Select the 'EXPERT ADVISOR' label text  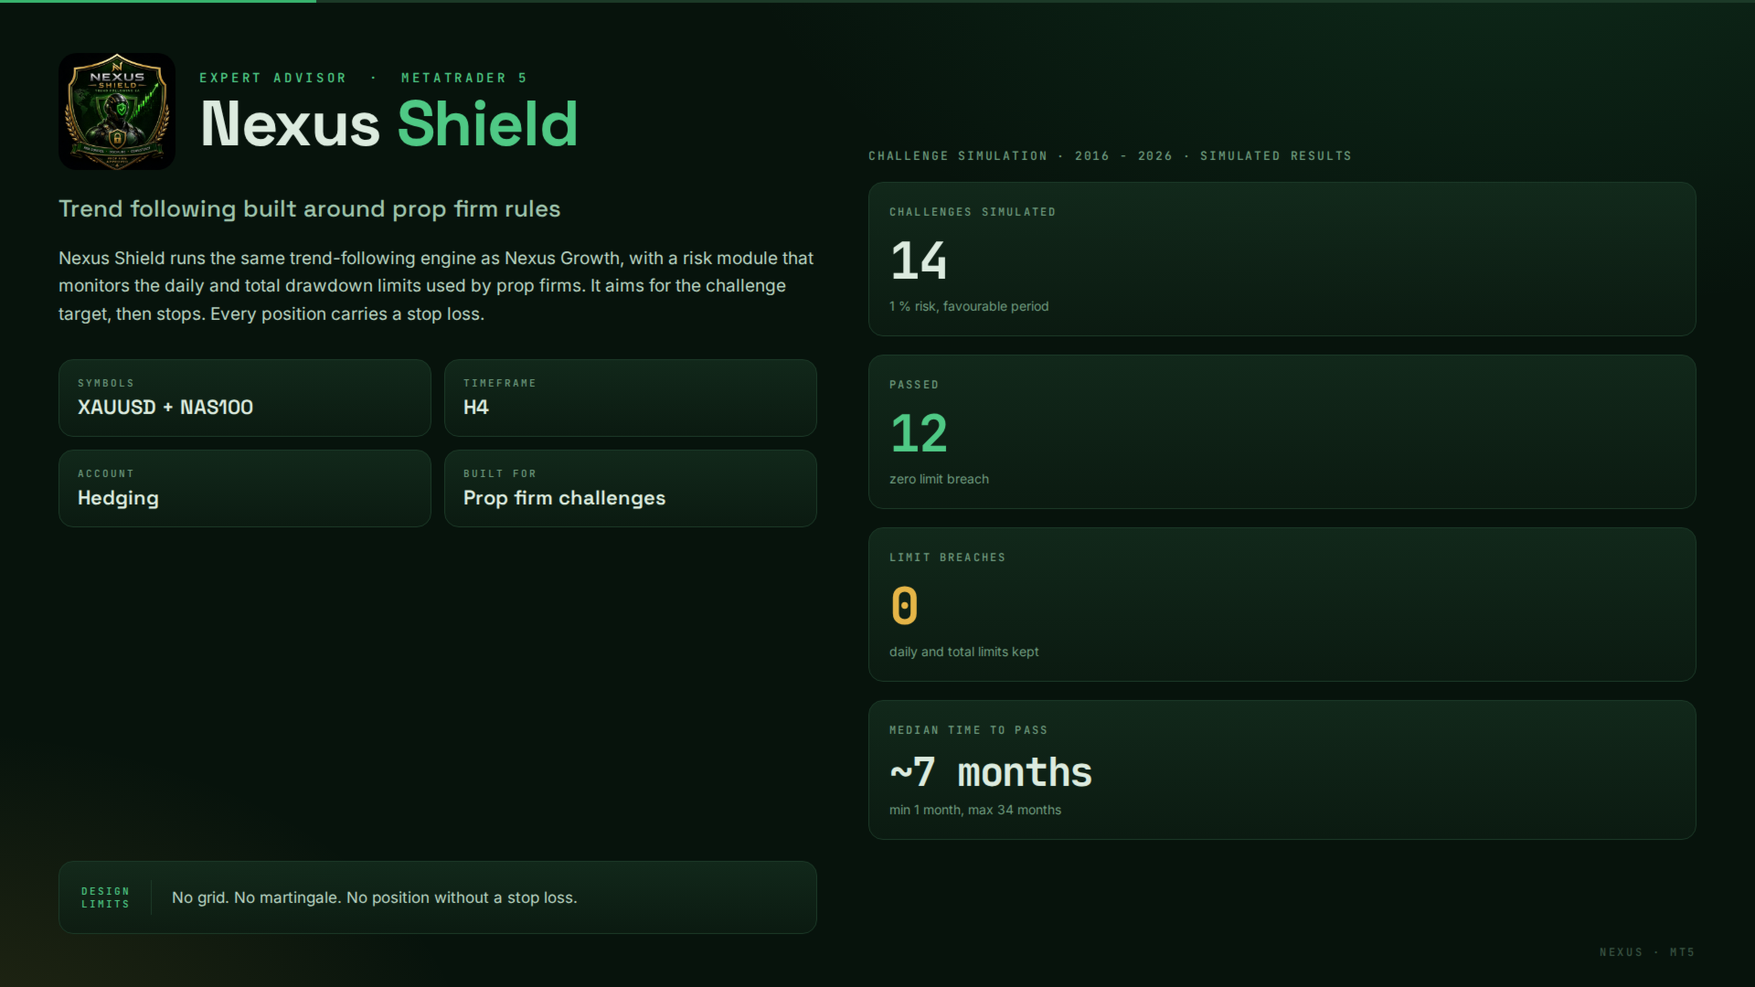tap(273, 78)
